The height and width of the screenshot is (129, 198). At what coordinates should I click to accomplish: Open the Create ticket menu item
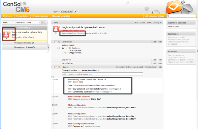point(22,16)
